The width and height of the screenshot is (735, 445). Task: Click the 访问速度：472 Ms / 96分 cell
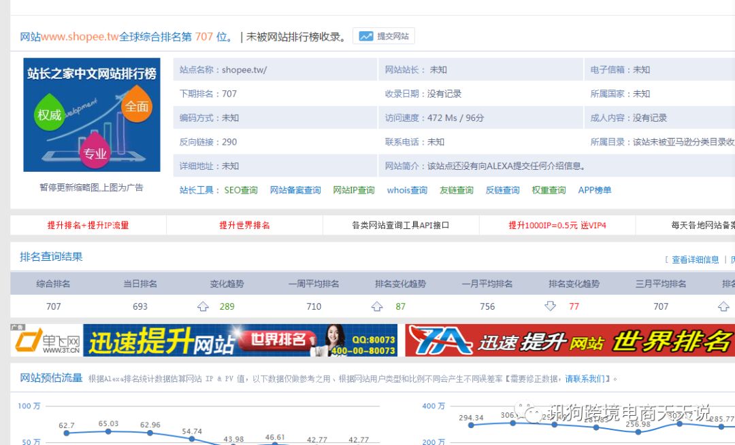[x=480, y=118]
